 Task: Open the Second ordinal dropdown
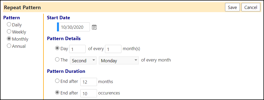click(x=83, y=60)
